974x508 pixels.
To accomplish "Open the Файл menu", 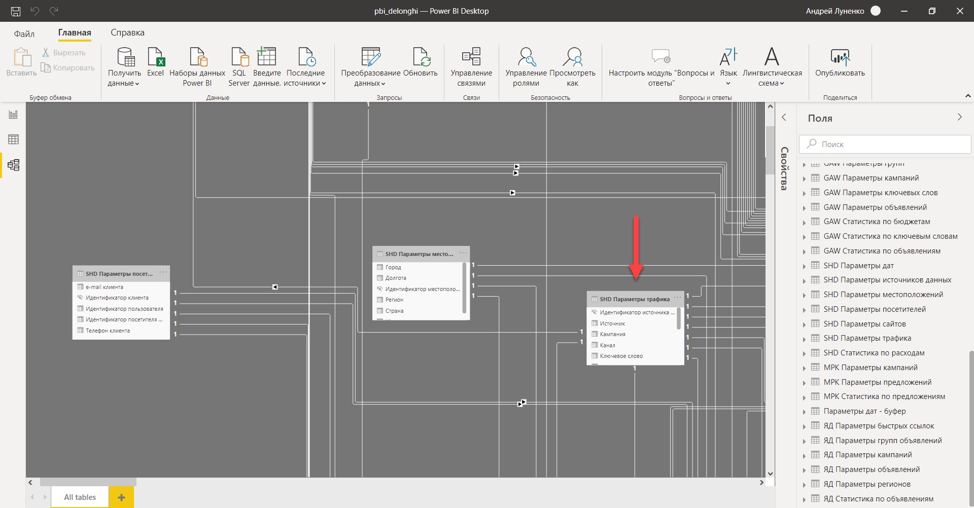I will point(24,33).
